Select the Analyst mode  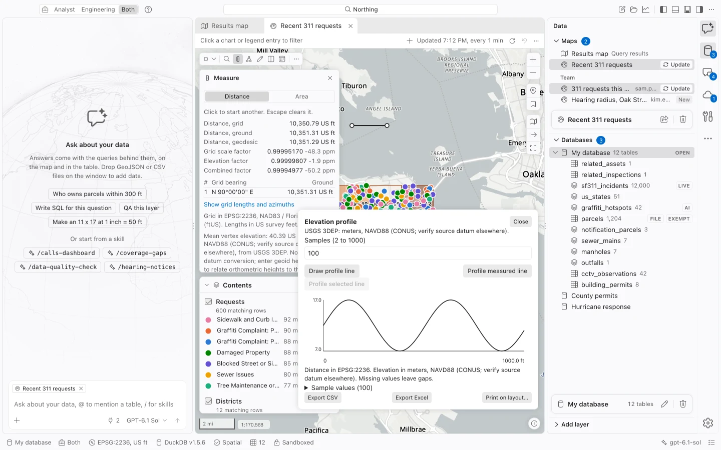click(65, 9)
